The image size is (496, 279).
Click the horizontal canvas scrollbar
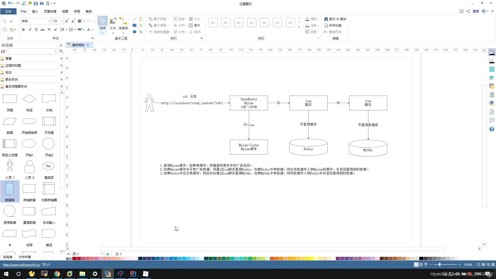pyautogui.click(x=272, y=249)
